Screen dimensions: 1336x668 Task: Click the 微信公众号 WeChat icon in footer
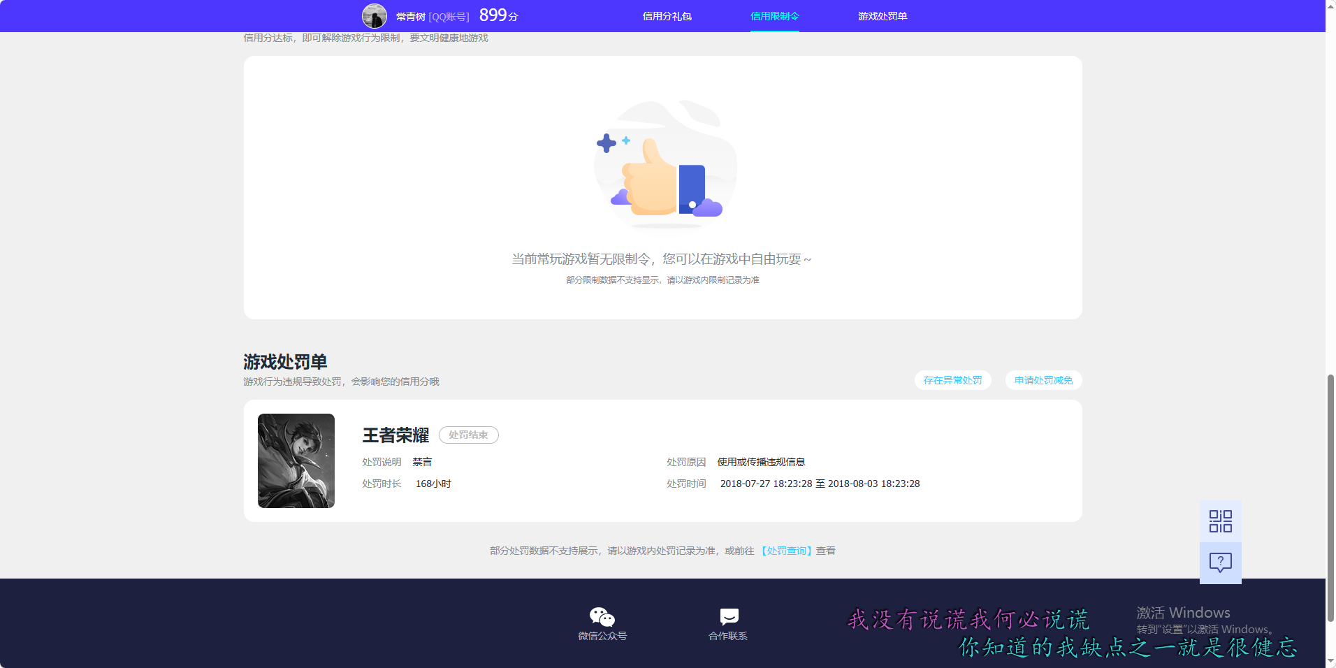tap(601, 616)
